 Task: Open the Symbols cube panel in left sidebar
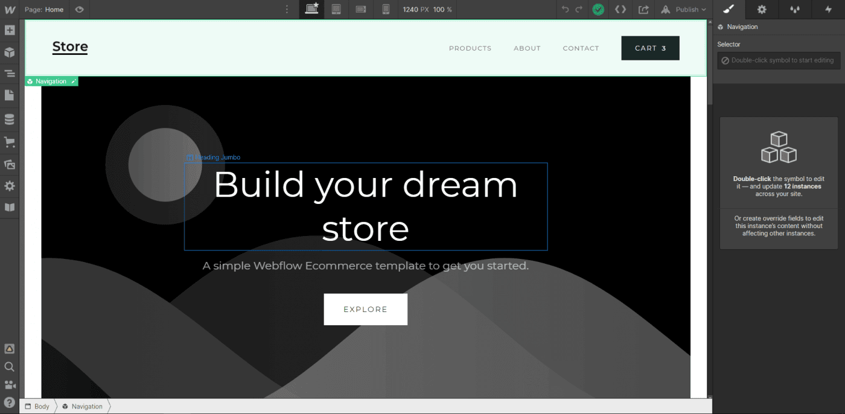click(10, 53)
